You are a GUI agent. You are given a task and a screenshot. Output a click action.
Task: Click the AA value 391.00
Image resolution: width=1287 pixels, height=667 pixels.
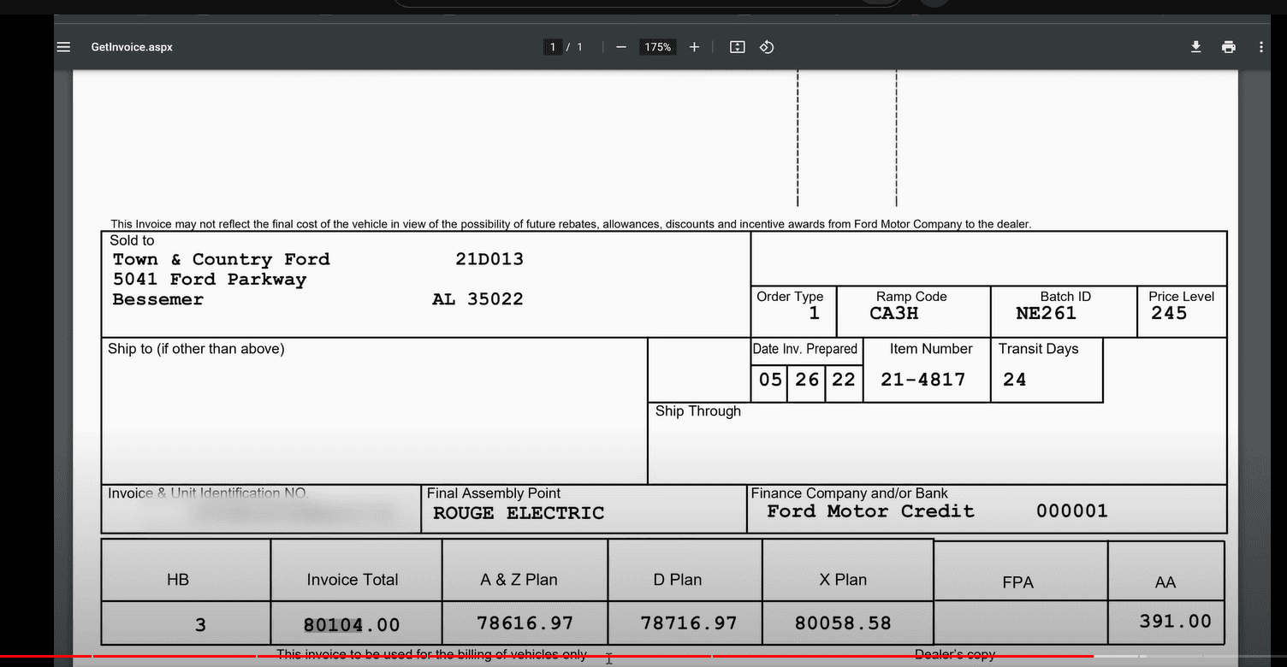click(x=1175, y=622)
